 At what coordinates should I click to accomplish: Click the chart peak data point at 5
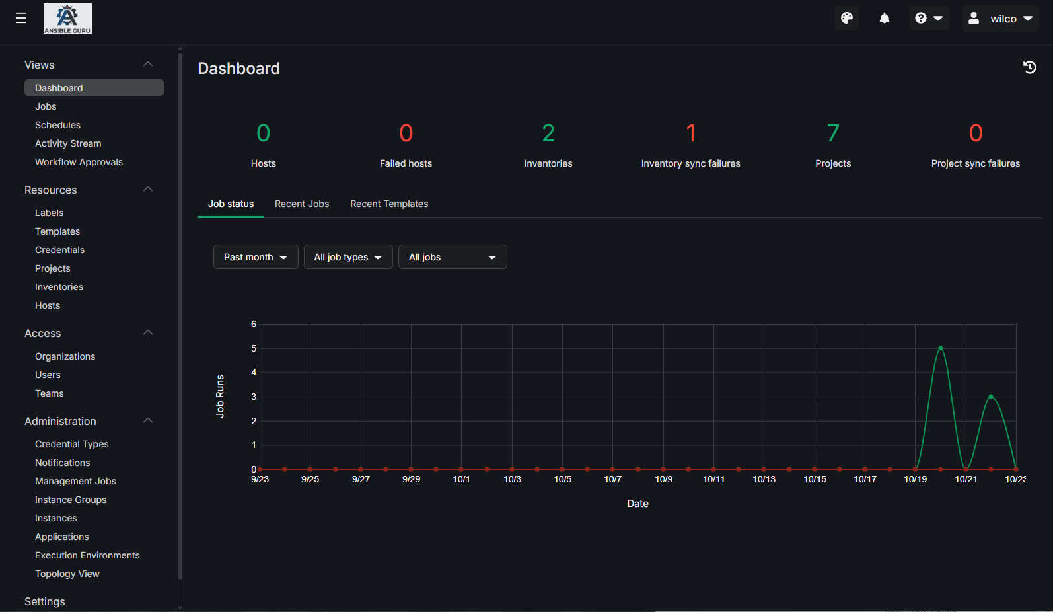pos(941,348)
